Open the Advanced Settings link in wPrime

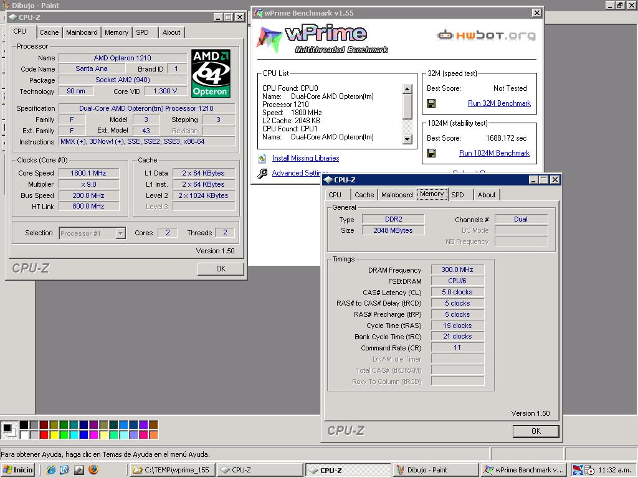[x=297, y=173]
